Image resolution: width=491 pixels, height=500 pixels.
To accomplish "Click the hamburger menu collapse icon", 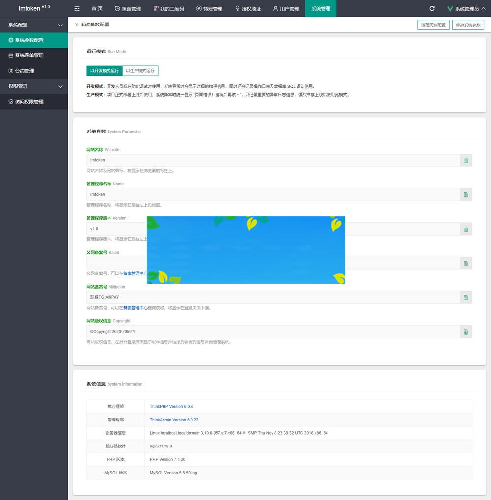I will (77, 9).
